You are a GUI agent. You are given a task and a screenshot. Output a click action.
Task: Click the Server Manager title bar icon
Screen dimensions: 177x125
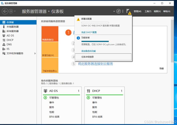tap(2, 3)
